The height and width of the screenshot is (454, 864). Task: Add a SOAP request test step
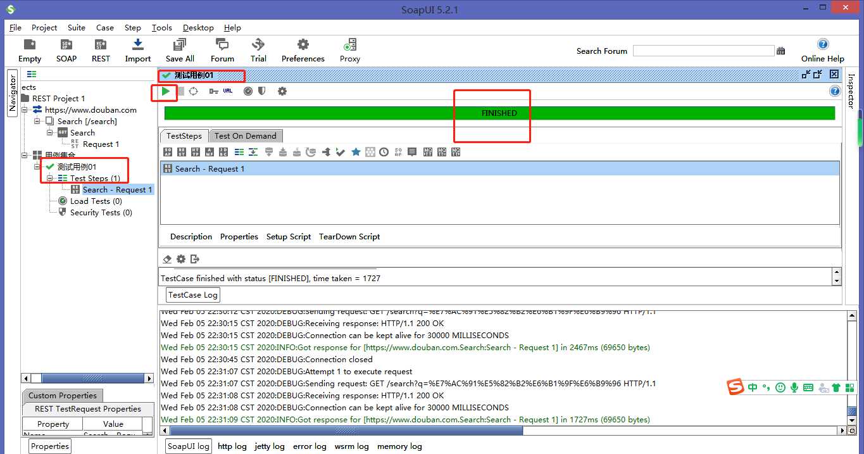[x=168, y=152]
